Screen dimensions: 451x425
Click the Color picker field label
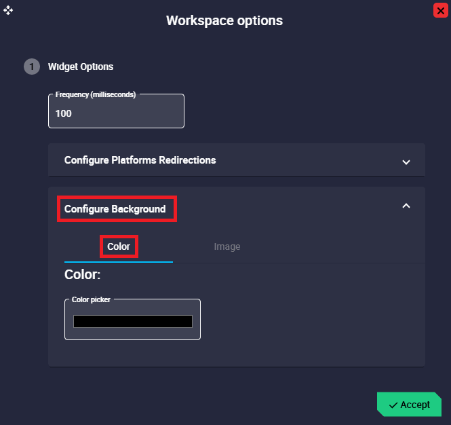coord(91,299)
